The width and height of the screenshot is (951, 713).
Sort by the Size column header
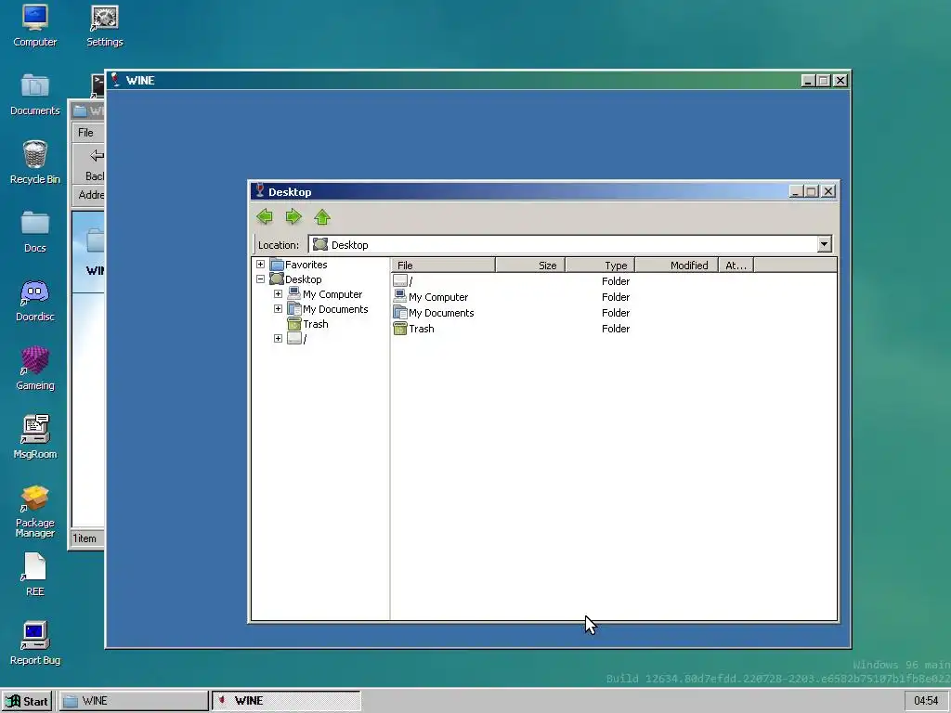click(530, 265)
